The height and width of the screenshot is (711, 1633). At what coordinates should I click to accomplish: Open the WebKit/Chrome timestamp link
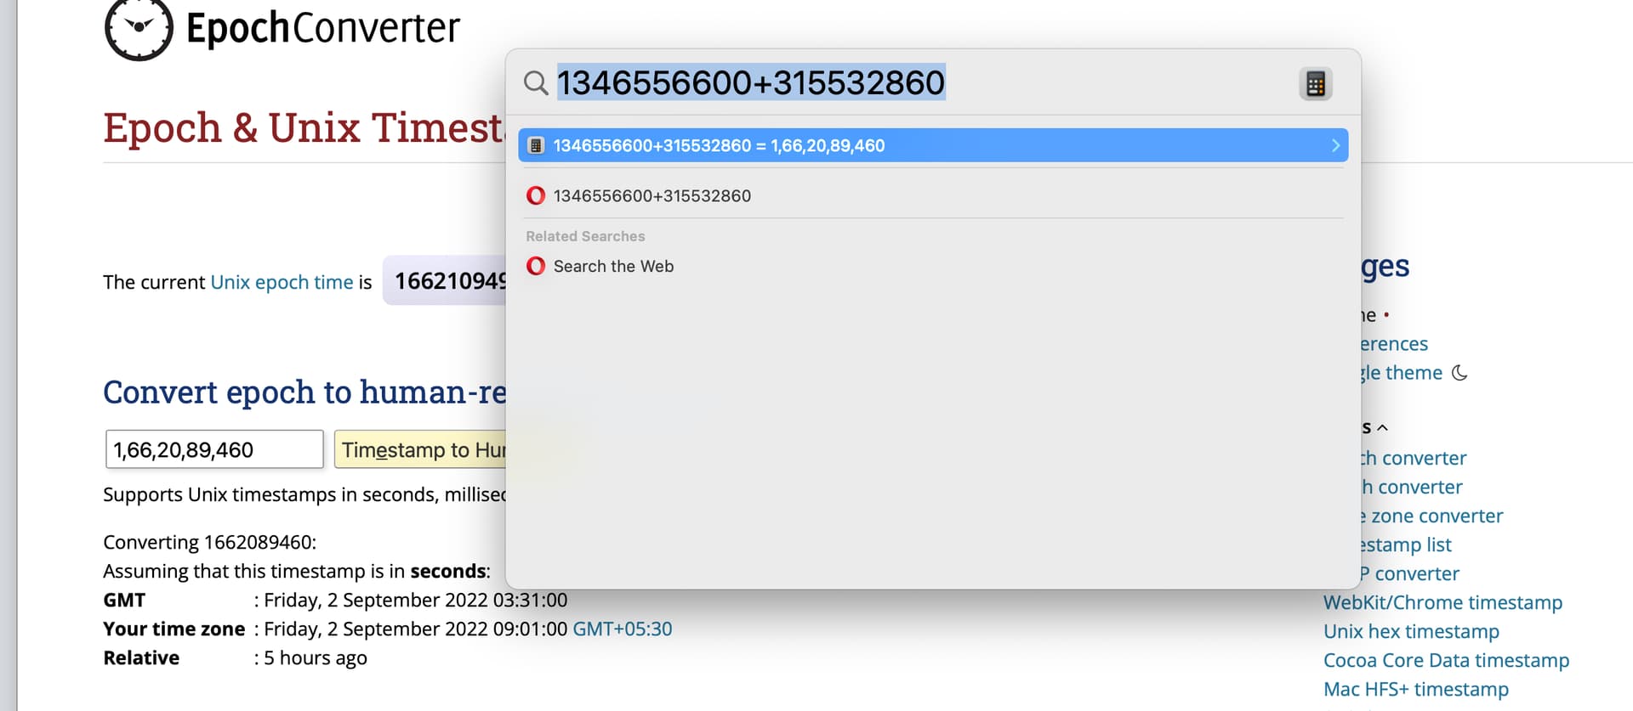(x=1442, y=602)
